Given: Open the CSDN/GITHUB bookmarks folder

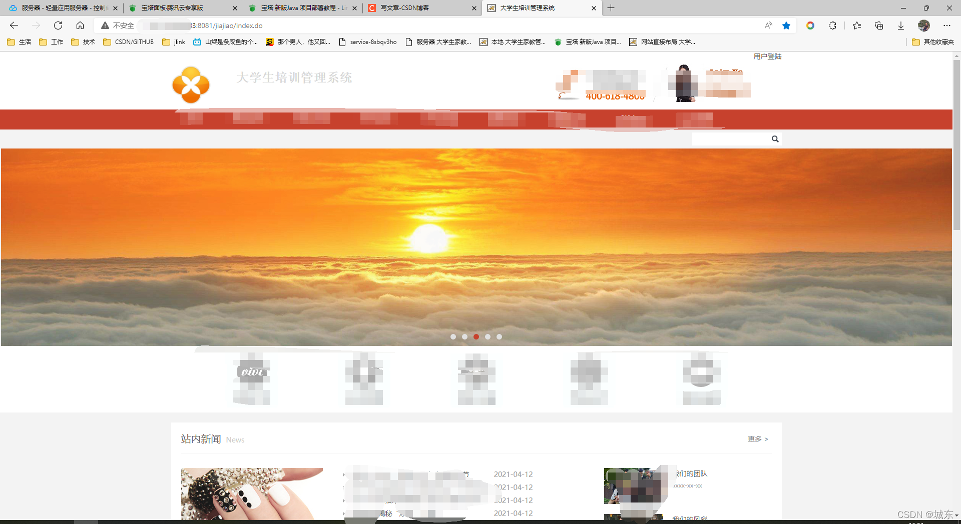Looking at the screenshot, I should coord(129,42).
